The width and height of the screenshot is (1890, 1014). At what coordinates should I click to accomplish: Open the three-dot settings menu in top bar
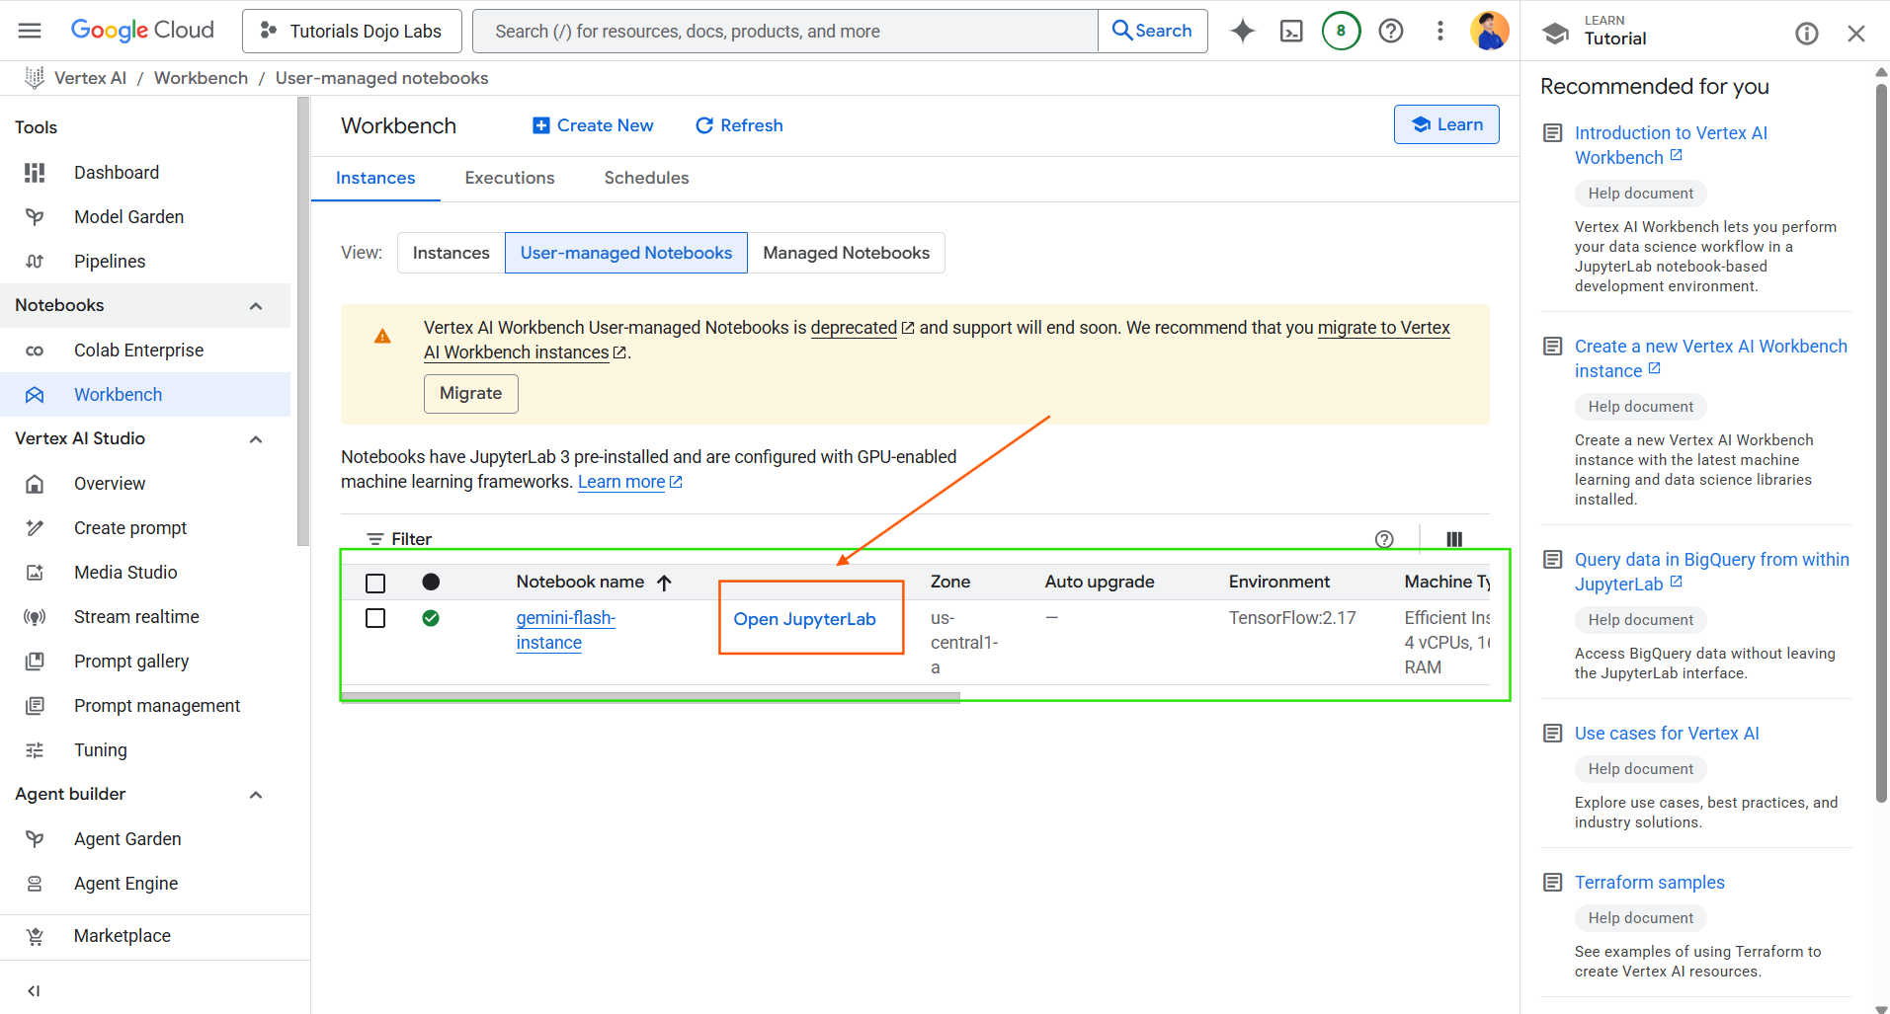(x=1440, y=31)
